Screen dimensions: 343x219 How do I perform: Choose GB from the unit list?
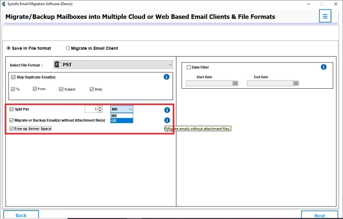121,120
